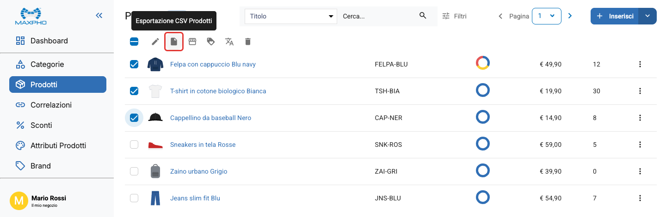This screenshot has width=666, height=217.
Task: Expand the Inserisci button arrow menu
Action: pyautogui.click(x=647, y=16)
